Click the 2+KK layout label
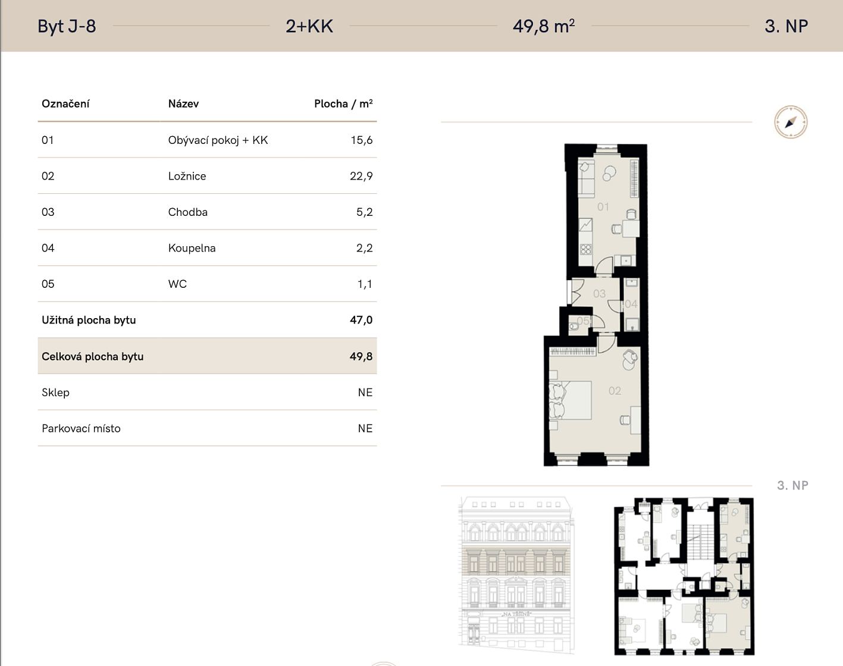Viewport: 843px width, 666px height. [x=309, y=26]
